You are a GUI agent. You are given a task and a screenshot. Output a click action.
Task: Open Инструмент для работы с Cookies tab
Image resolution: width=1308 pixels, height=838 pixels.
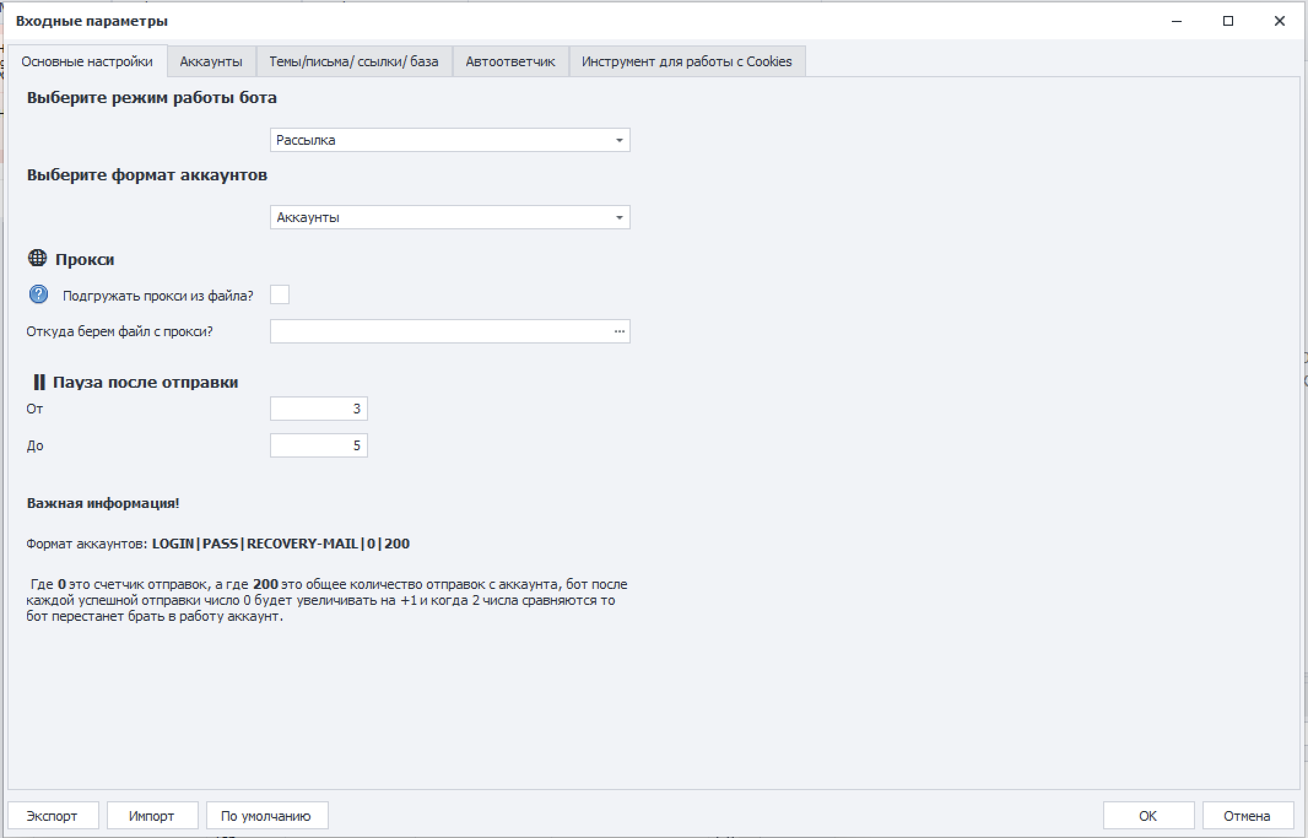(x=687, y=61)
